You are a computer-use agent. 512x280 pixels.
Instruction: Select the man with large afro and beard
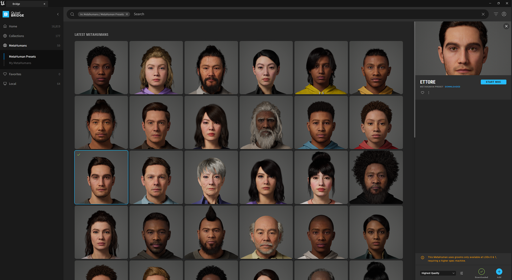tap(376, 177)
